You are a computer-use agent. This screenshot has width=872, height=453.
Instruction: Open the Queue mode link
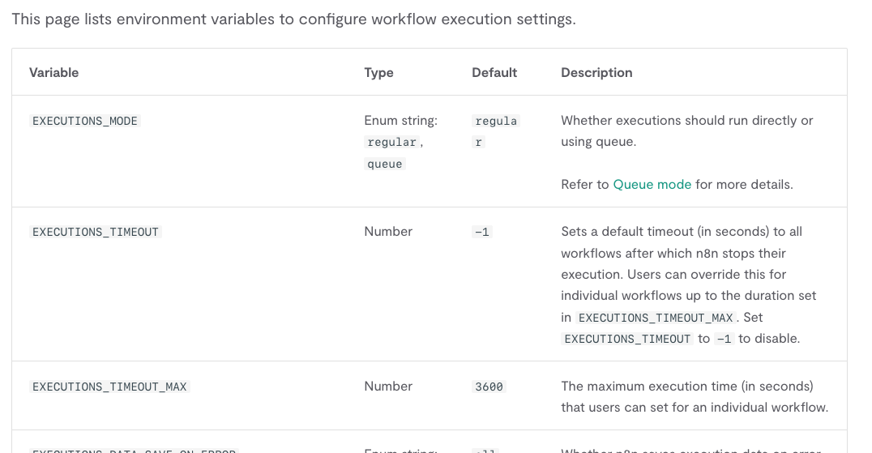pyautogui.click(x=652, y=185)
